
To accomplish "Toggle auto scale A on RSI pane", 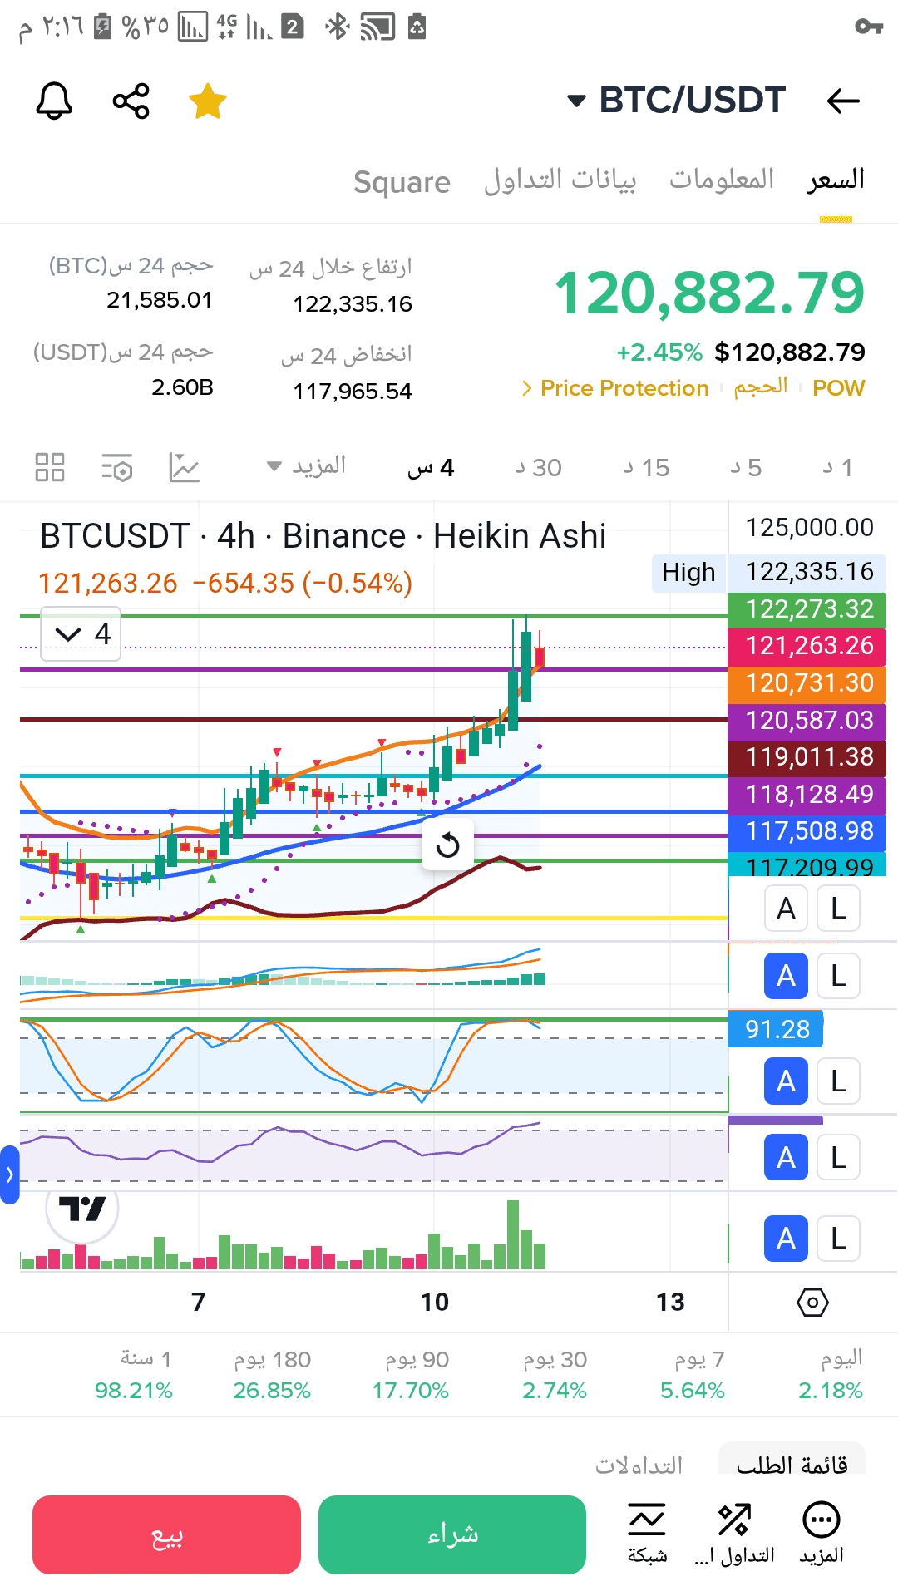I will 786,1157.
